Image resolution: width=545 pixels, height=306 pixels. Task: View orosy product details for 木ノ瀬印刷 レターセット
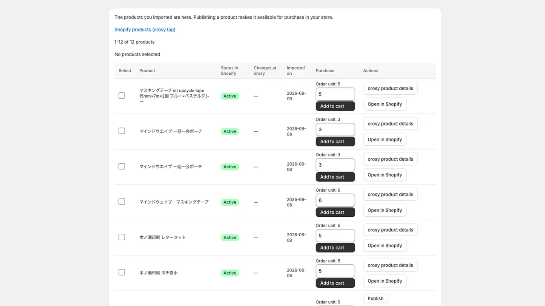(x=390, y=230)
